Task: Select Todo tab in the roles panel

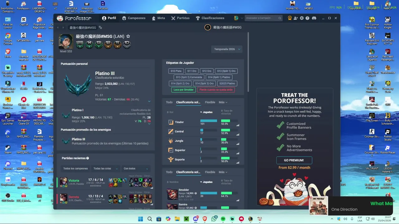Action: [169, 102]
